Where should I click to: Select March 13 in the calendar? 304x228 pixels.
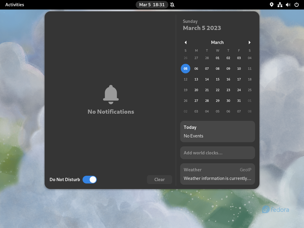(x=196, y=79)
